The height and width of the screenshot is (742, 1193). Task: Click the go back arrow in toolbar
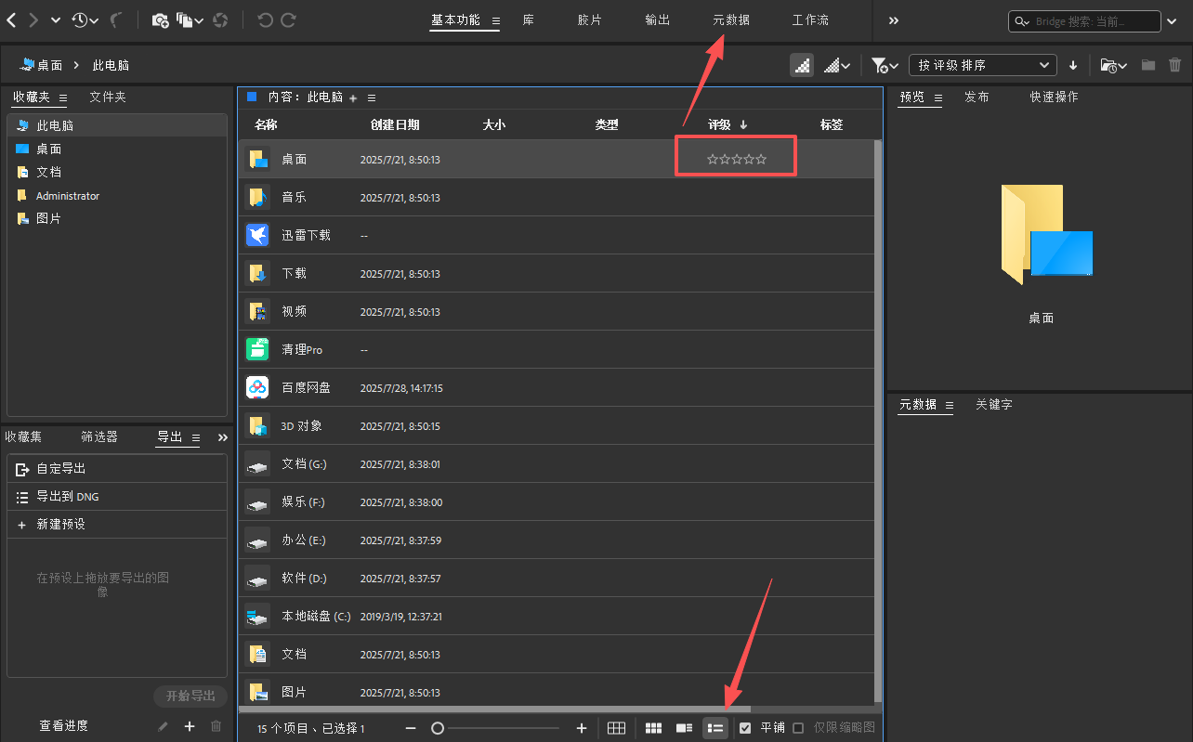coord(12,20)
